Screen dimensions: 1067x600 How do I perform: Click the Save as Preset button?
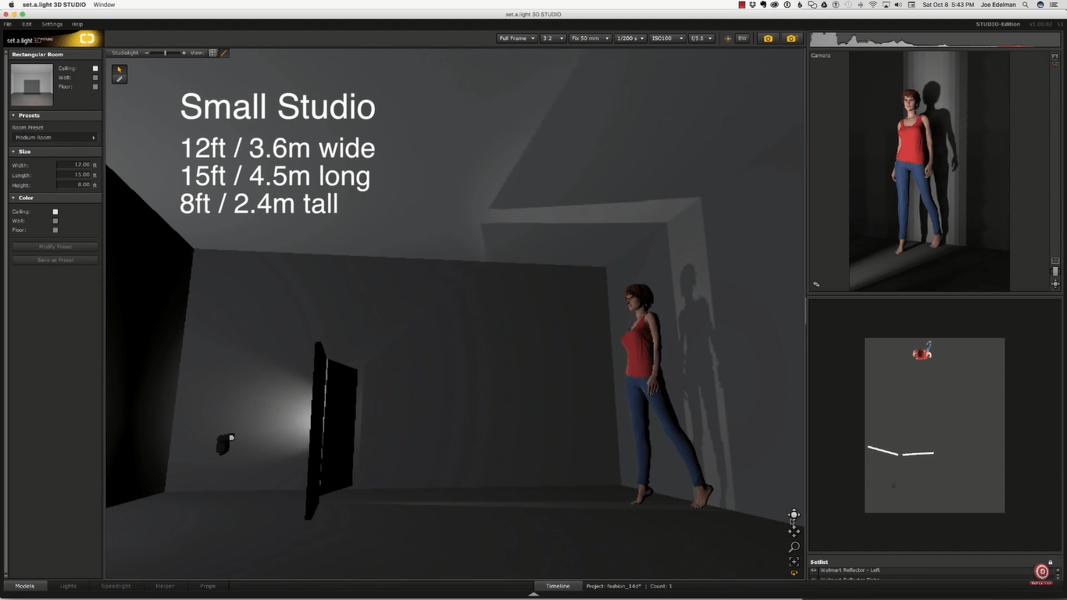click(55, 260)
